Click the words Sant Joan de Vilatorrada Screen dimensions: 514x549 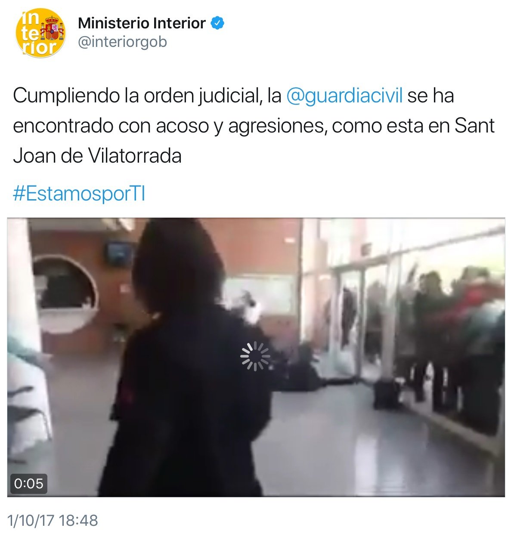click(x=254, y=141)
